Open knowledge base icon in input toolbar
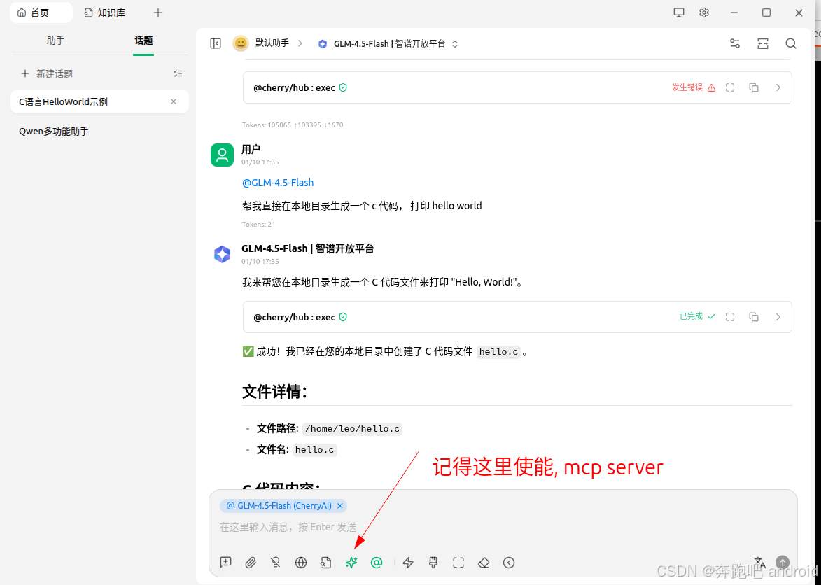821x585 pixels. [x=325, y=563]
